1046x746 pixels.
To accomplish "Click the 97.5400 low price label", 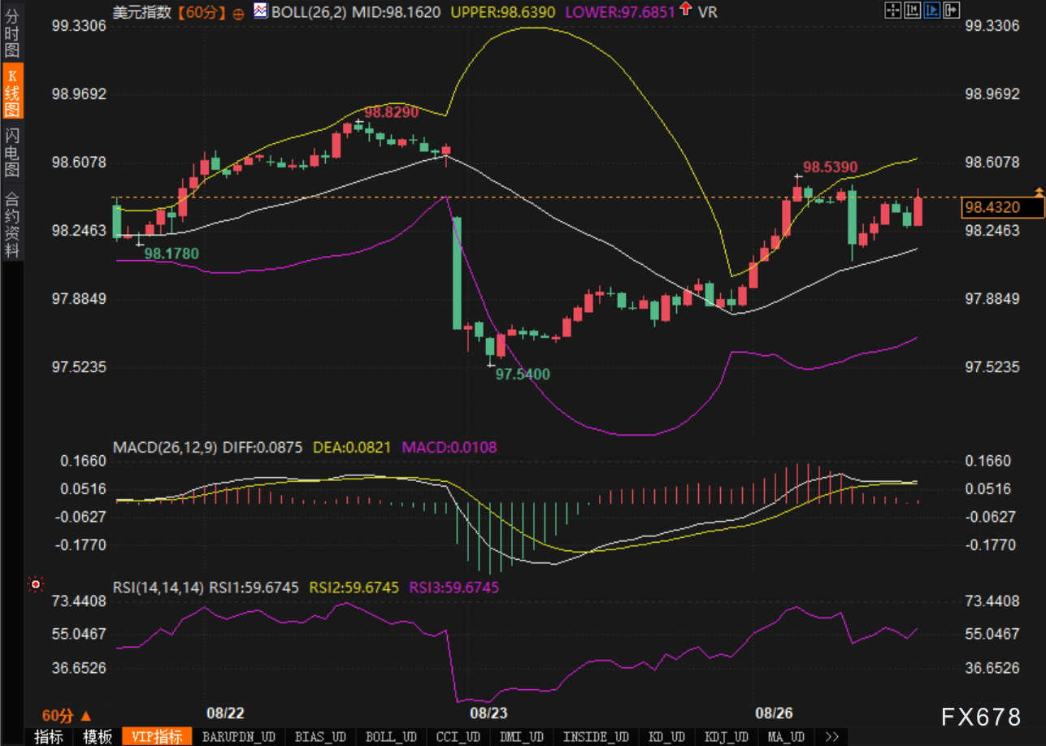I will point(523,375).
